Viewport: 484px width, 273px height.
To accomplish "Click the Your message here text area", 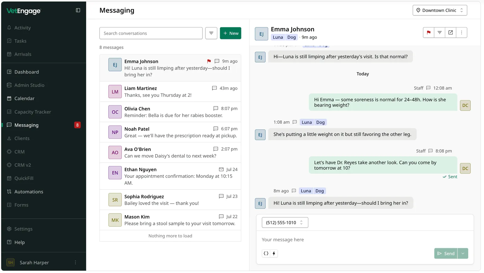I will tap(365, 240).
